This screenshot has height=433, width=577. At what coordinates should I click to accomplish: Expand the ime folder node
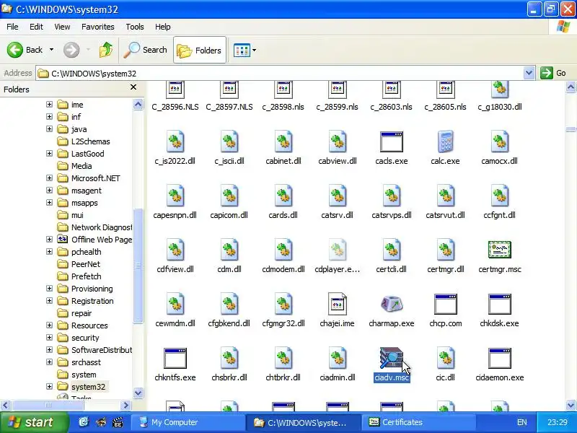(x=49, y=105)
